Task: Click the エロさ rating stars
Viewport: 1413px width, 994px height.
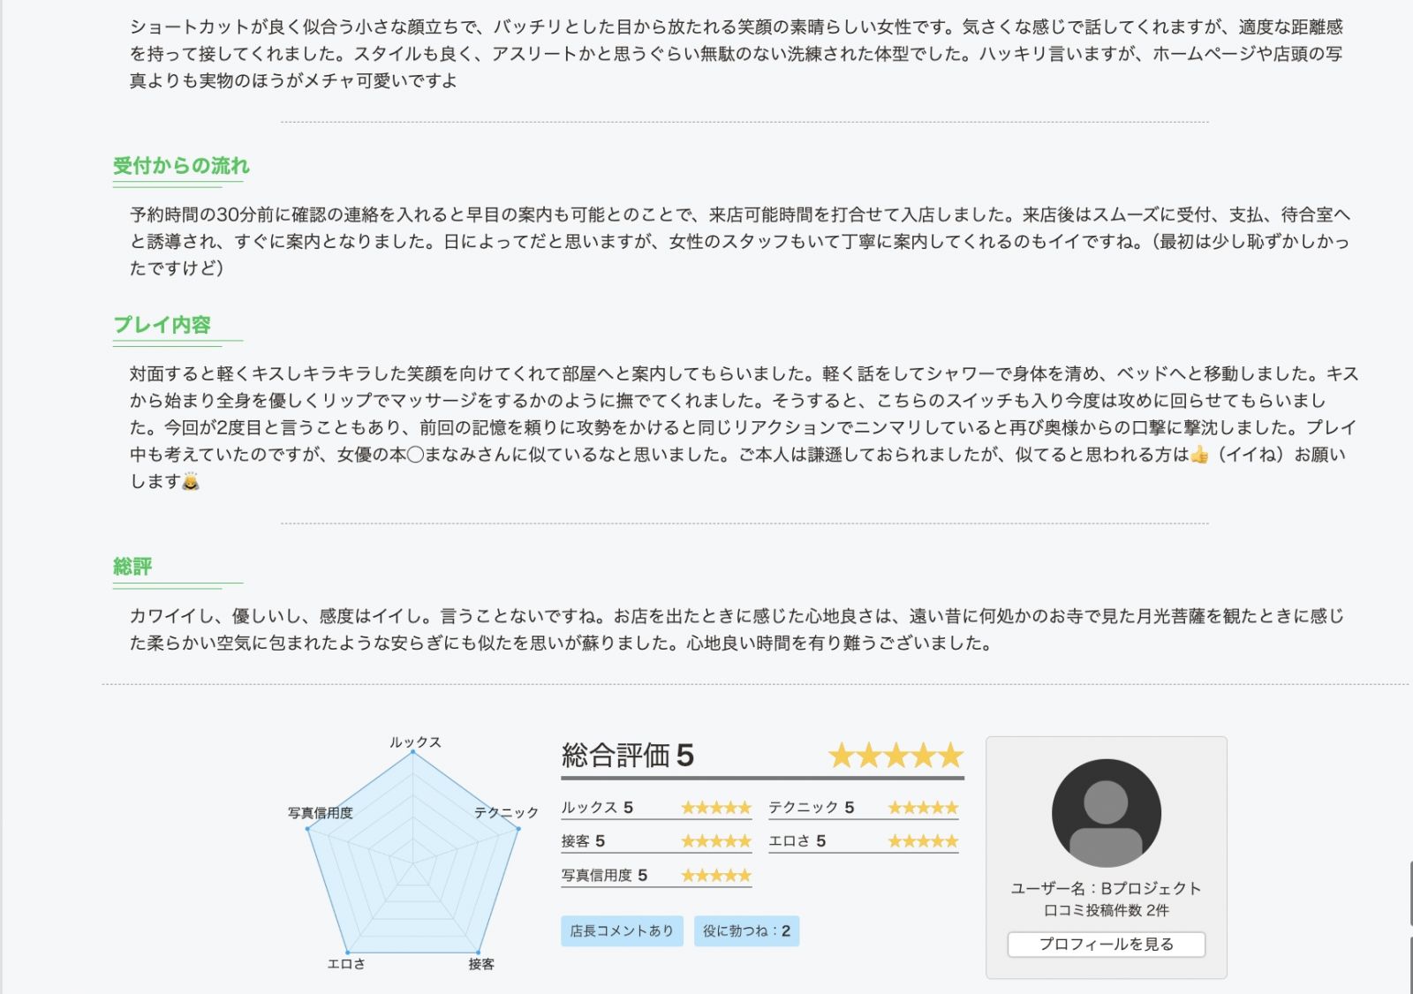Action: (x=923, y=841)
